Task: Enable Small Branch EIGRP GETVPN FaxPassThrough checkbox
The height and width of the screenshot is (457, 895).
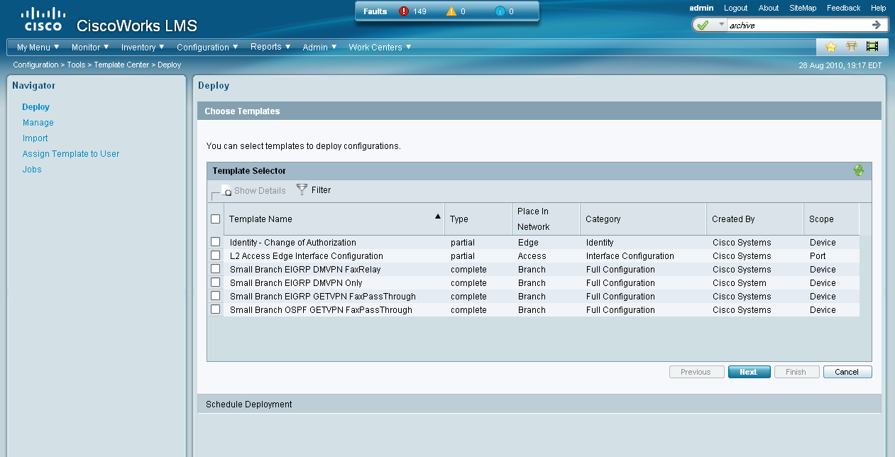Action: 216,296
